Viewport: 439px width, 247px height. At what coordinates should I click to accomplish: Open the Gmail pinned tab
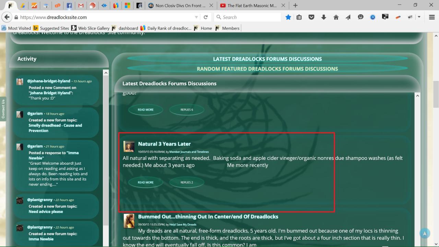click(x=81, y=5)
